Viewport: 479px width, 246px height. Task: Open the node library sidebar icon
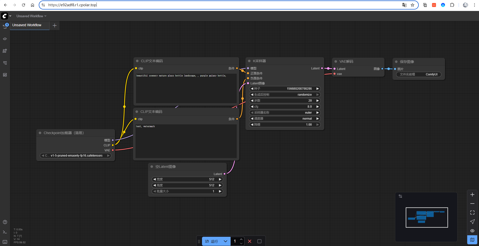click(x=5, y=39)
